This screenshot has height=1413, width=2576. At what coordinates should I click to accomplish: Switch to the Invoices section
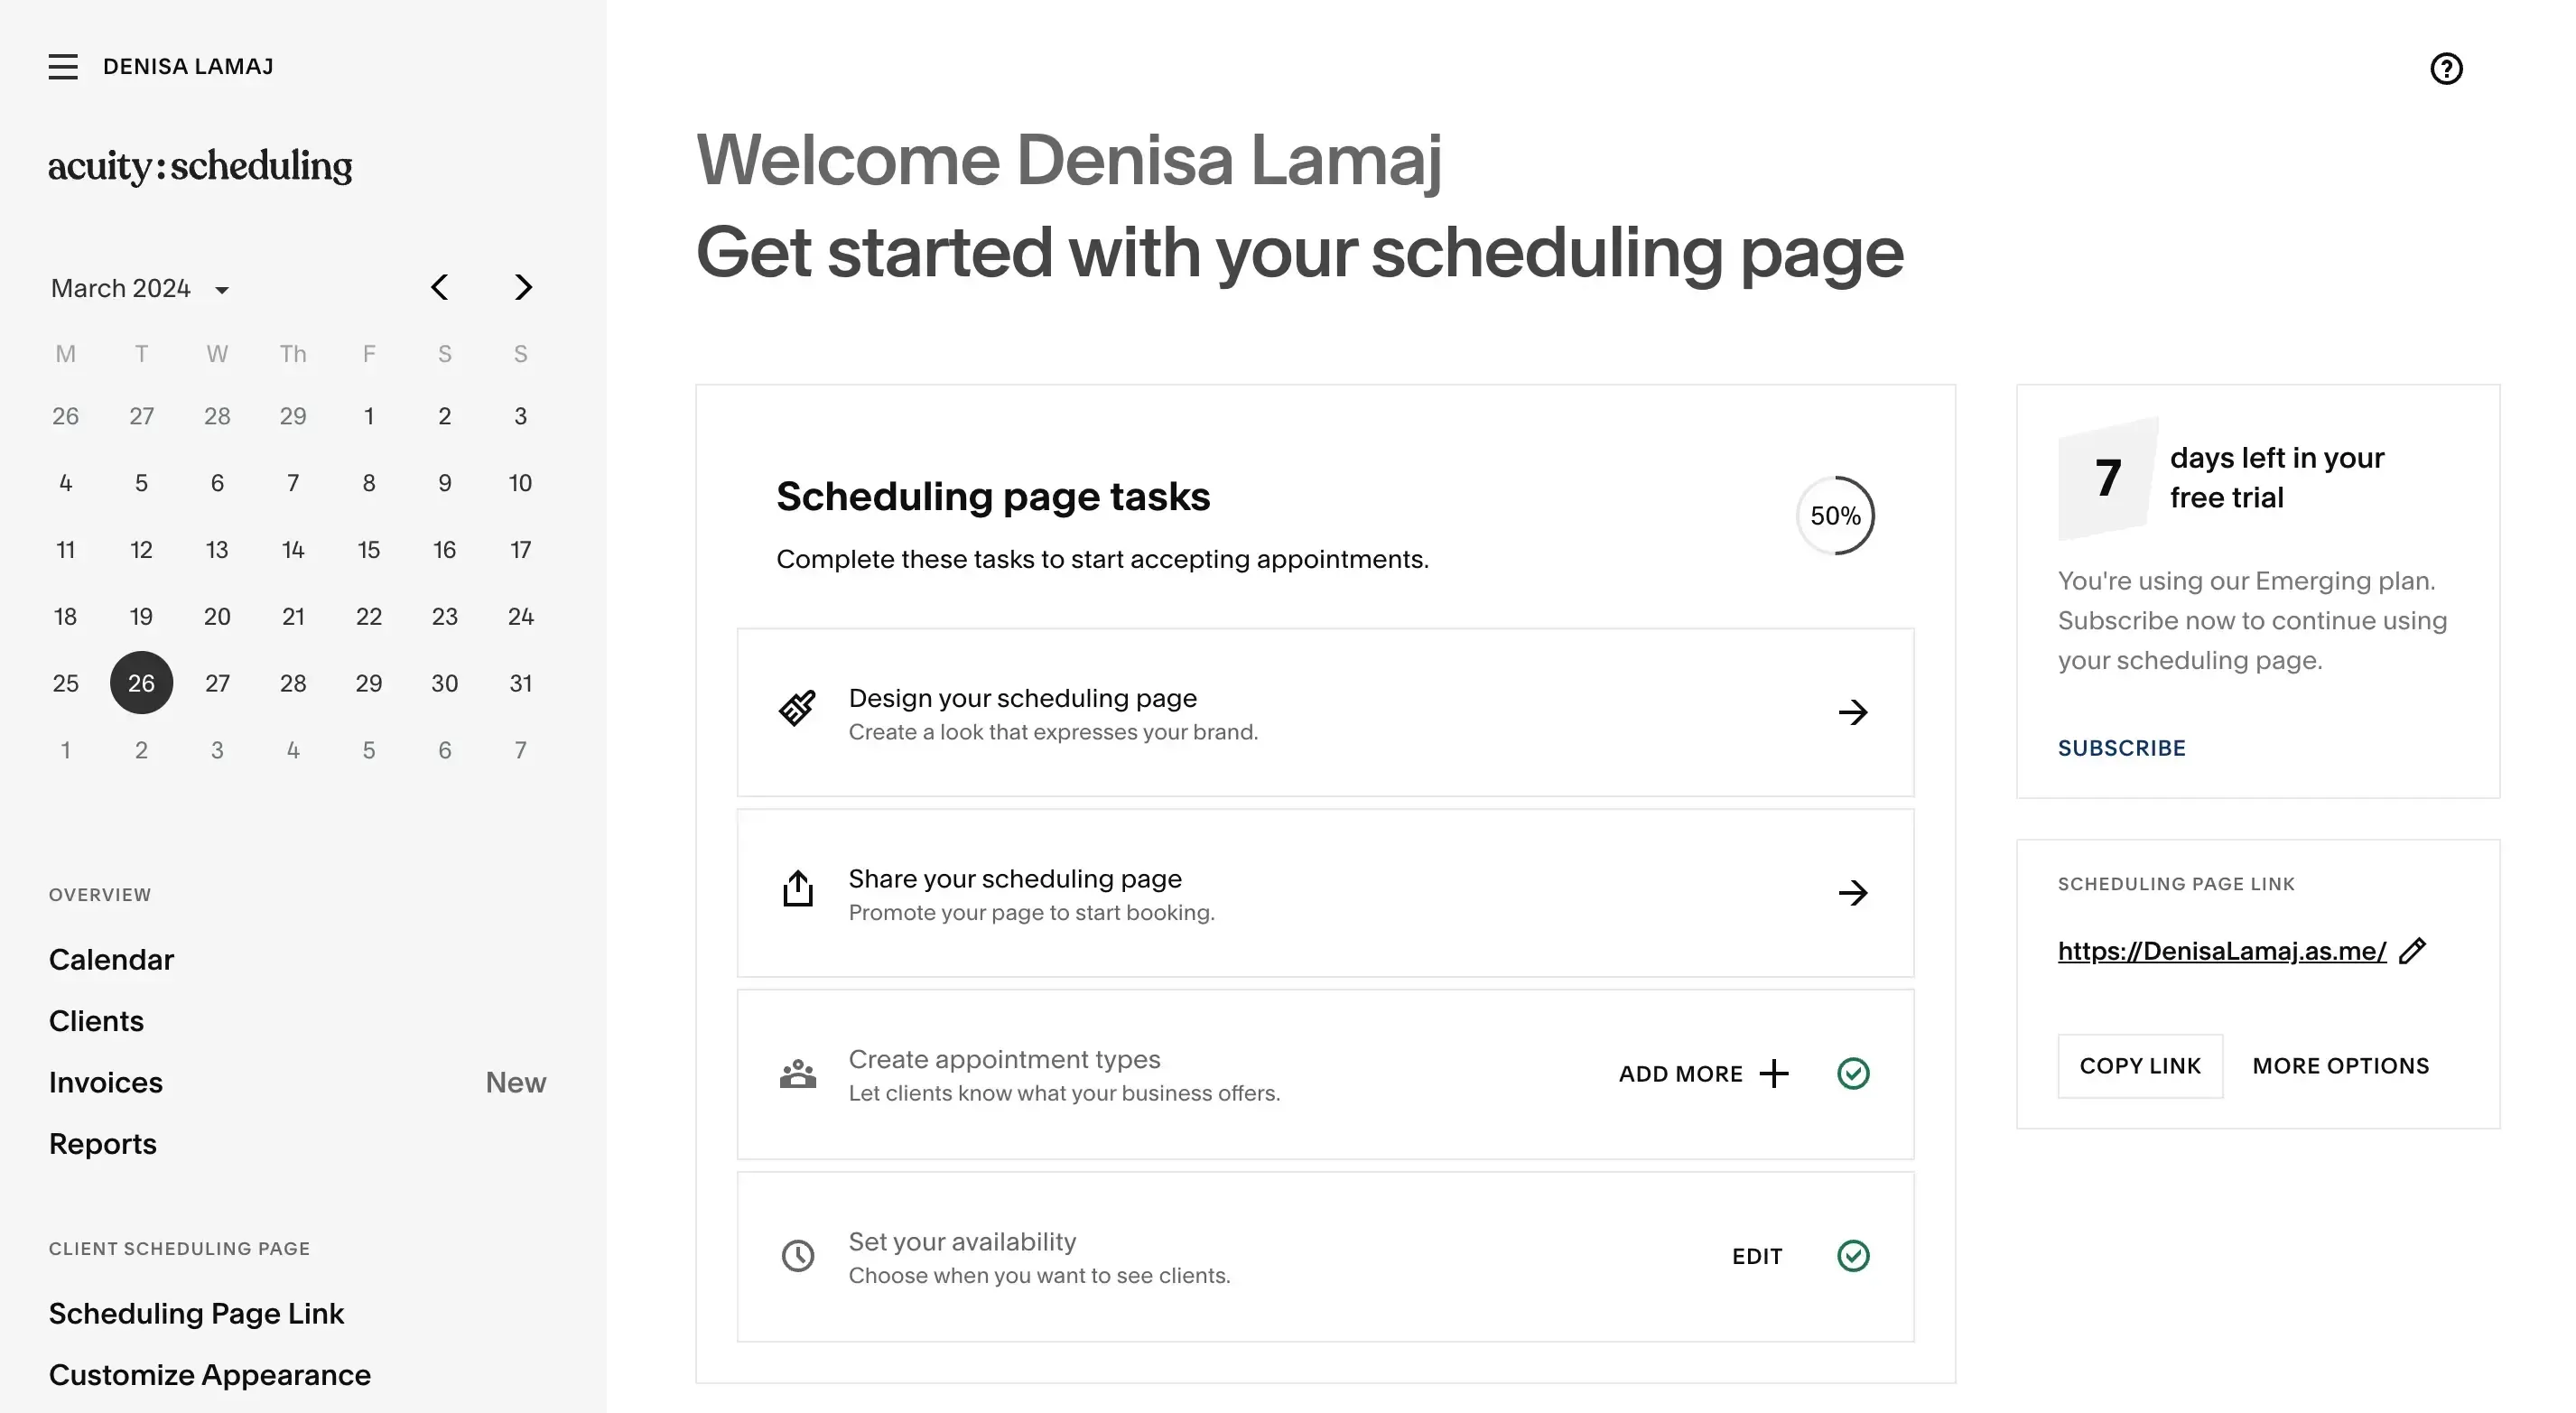coord(105,1082)
